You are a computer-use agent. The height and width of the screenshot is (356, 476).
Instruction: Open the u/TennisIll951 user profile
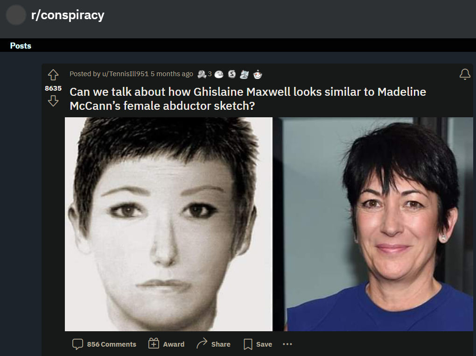[x=126, y=74]
